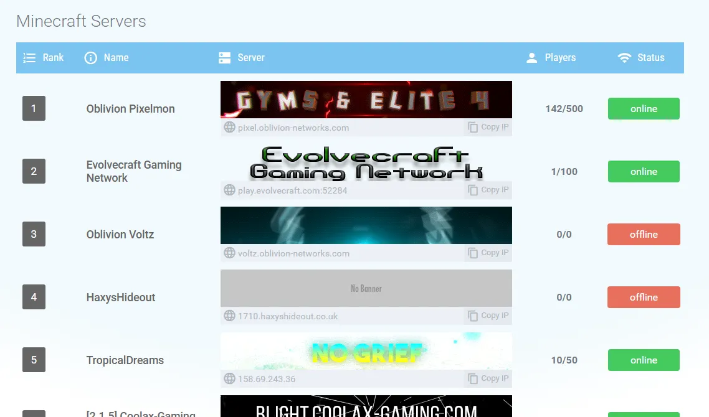Image resolution: width=709 pixels, height=417 pixels.
Task: Copy IP for Oblivion Voltz server
Action: point(488,253)
